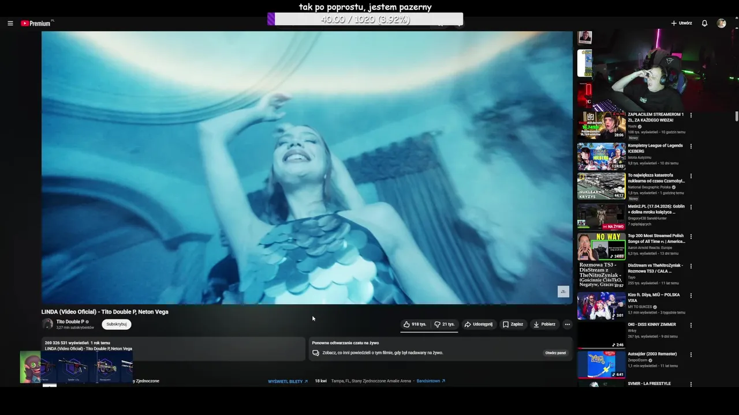739x415 pixels.
Task: Share the video via Udostępnij
Action: pos(478,325)
